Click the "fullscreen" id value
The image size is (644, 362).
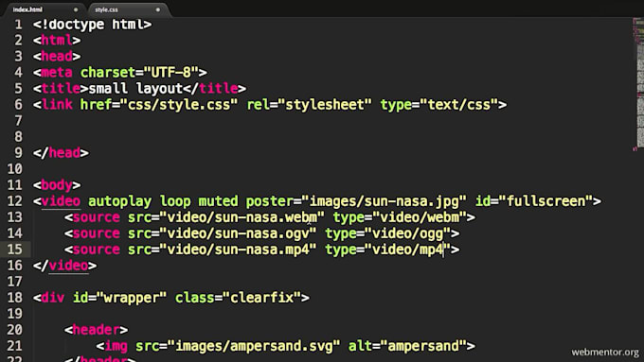coord(546,201)
